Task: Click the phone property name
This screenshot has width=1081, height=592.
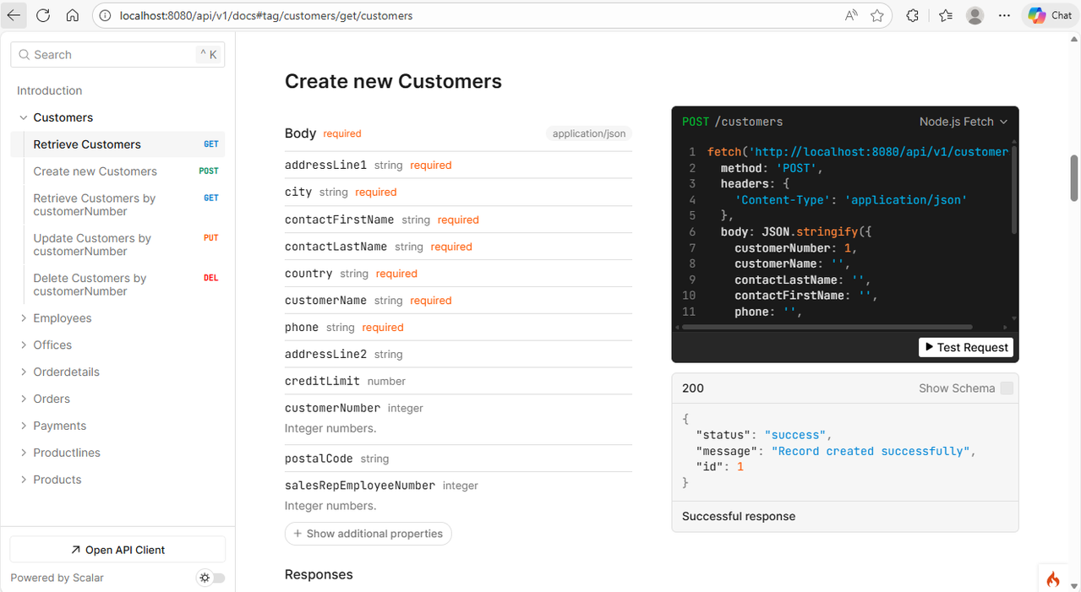Action: tap(302, 328)
